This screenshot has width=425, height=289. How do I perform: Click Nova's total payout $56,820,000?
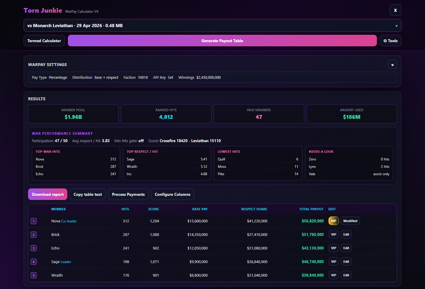tap(313, 221)
